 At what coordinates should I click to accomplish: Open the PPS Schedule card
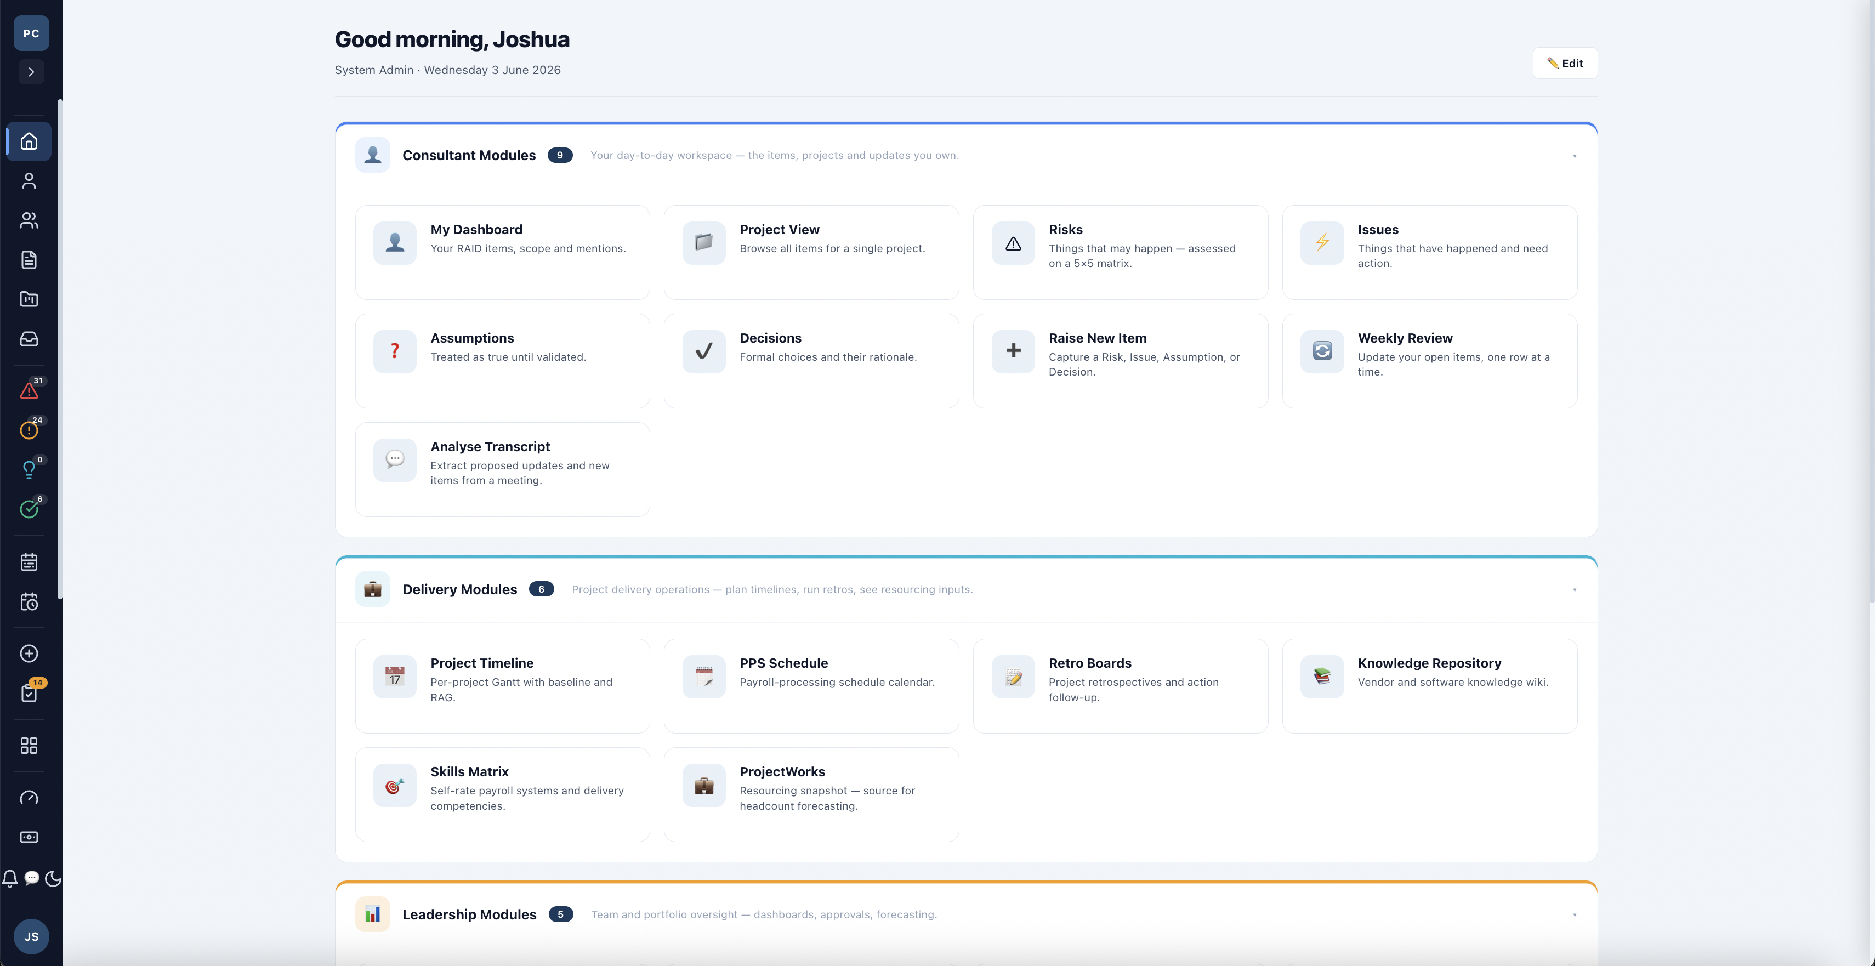click(x=811, y=686)
